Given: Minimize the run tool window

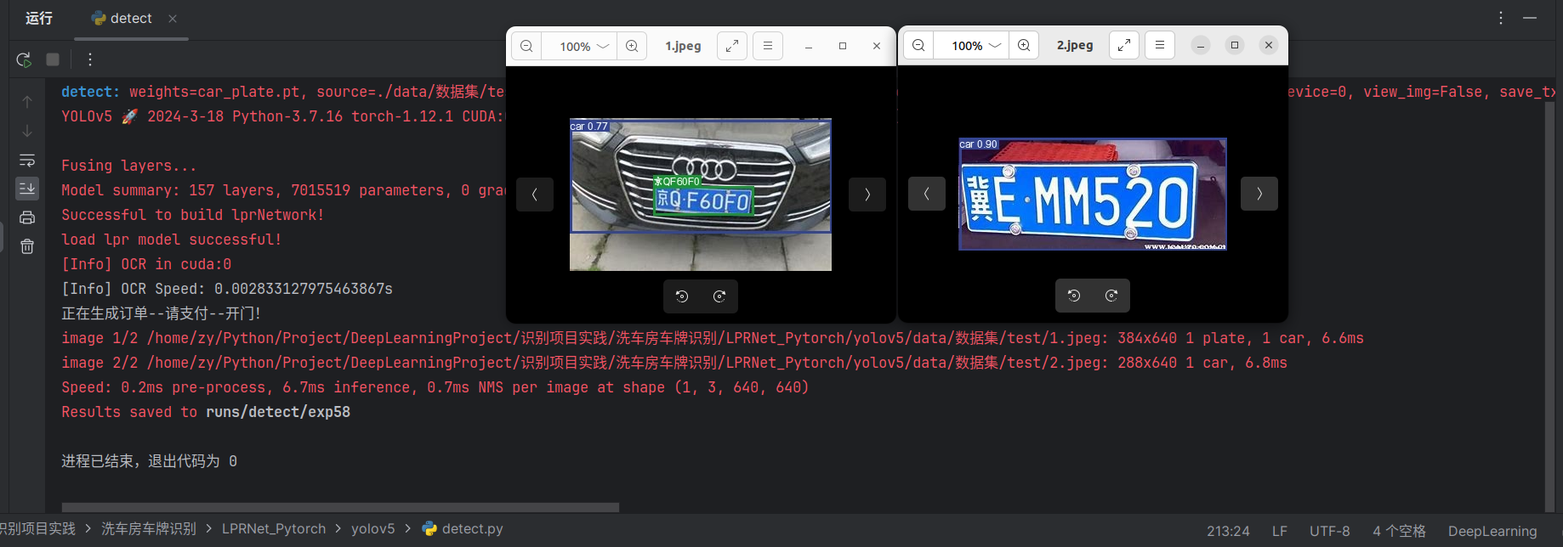Looking at the screenshot, I should pos(1530,18).
